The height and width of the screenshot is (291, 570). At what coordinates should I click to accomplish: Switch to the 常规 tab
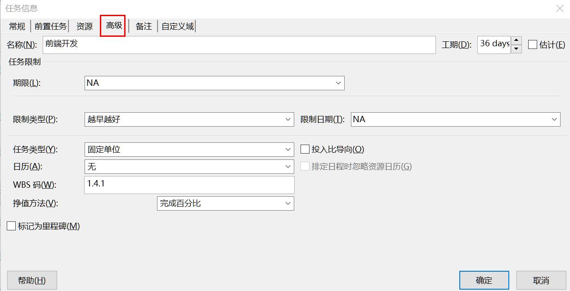click(16, 26)
